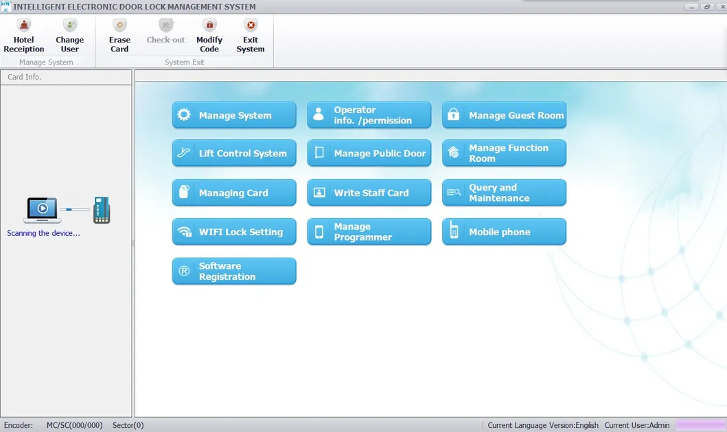Click the phone icon on Mobile phone button
The width and height of the screenshot is (727, 432).
[x=454, y=231]
